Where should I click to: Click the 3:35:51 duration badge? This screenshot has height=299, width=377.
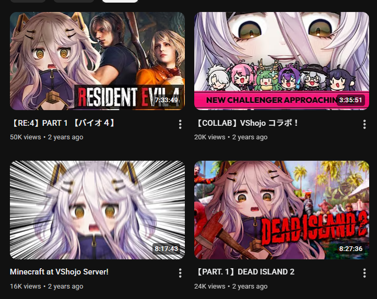click(x=350, y=100)
